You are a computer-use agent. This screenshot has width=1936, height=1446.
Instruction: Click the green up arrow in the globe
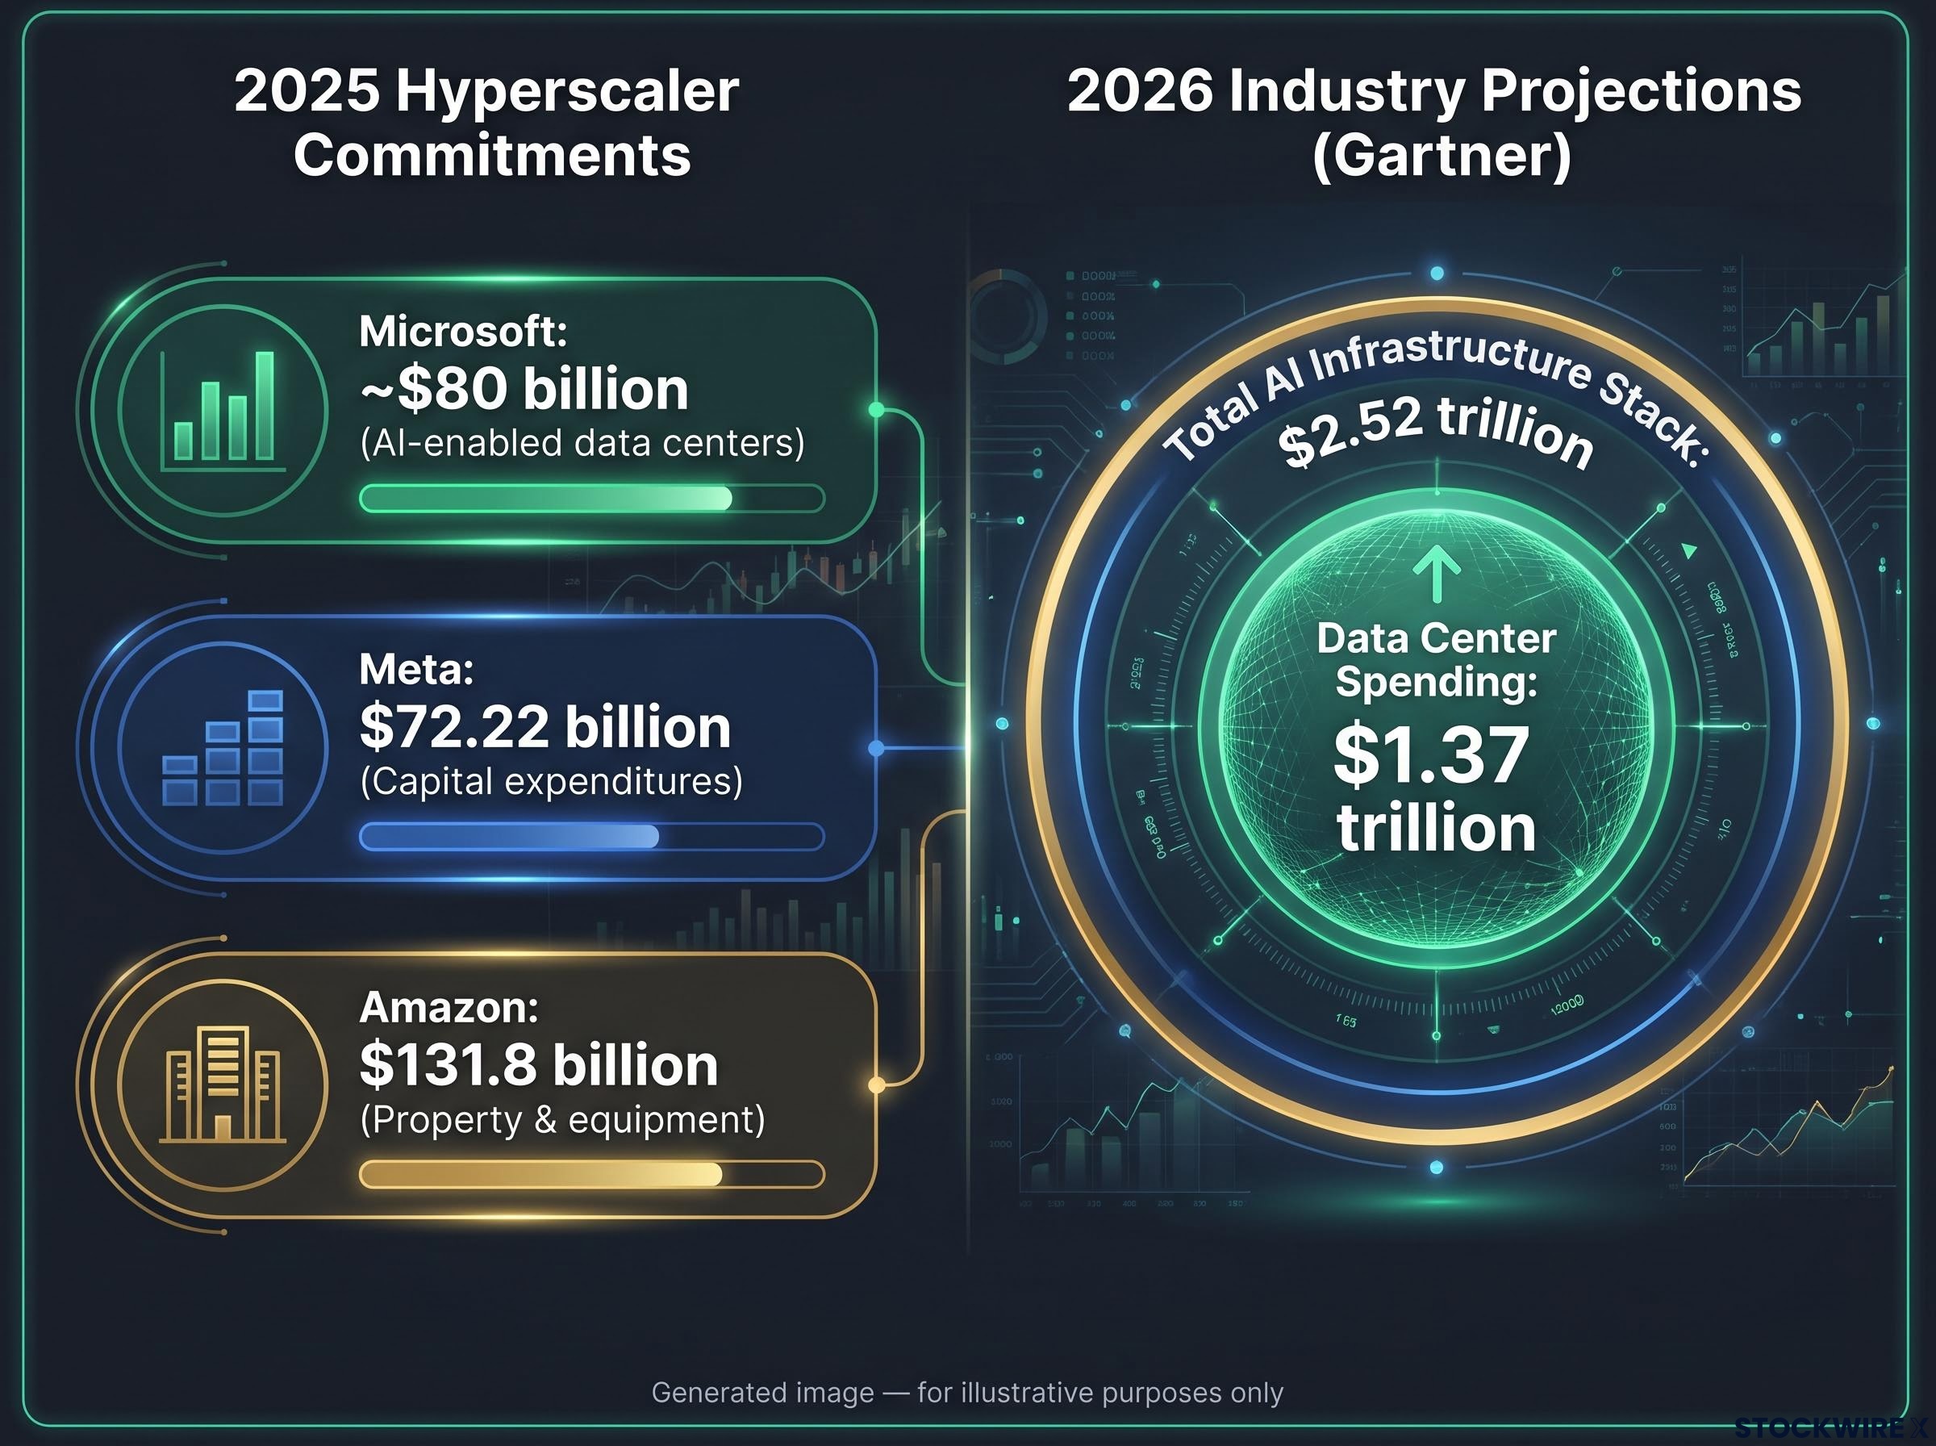[x=1437, y=575]
